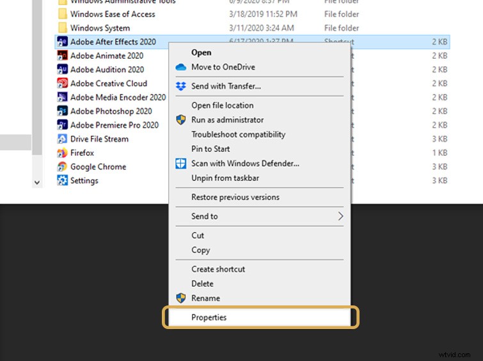The width and height of the screenshot is (483, 361).
Task: Click the Windows Defender shield icon
Action: click(181, 164)
